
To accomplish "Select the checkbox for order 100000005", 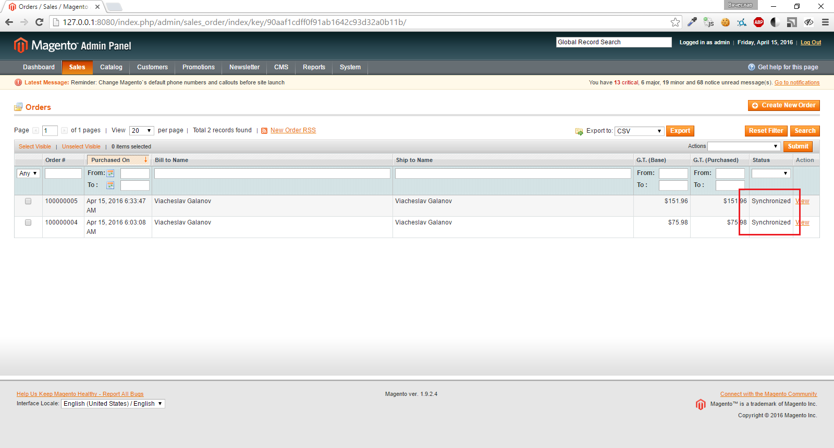I will pyautogui.click(x=28, y=201).
